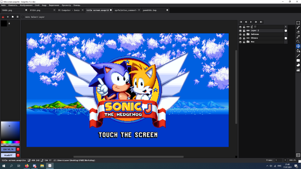Select the Zoom magnifier tool
Screen dimensions: 301x169
point(298,41)
